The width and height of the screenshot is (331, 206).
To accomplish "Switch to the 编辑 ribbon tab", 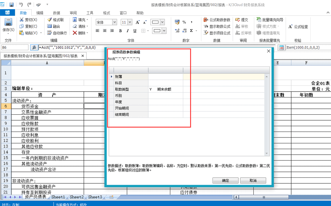I will pyautogui.click(x=40, y=13).
